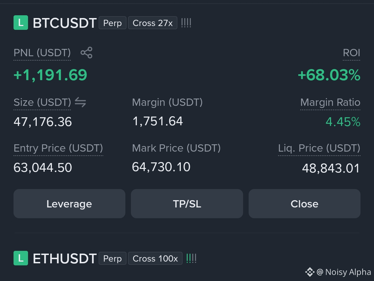Click the Entry Price (USDT) label

58,148
